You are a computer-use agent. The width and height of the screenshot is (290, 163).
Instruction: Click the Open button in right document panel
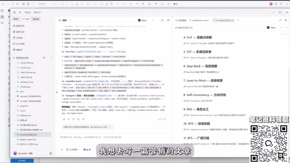[x=271, y=28]
